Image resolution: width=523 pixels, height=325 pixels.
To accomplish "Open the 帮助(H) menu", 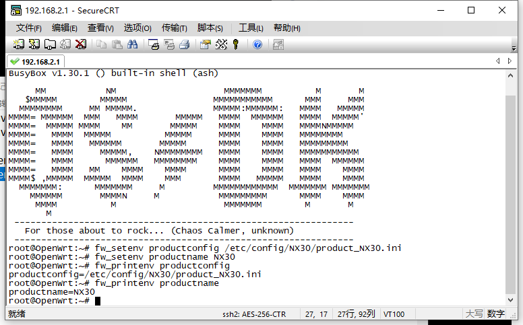I will (287, 28).
